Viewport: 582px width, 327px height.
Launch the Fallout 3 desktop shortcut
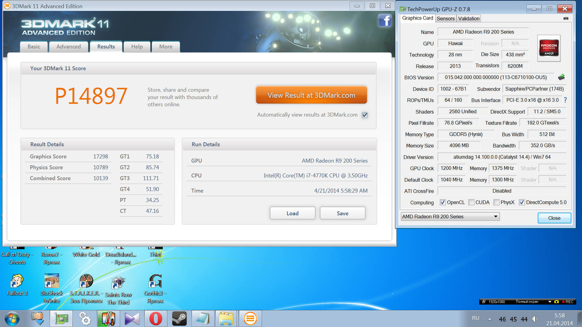tap(17, 281)
